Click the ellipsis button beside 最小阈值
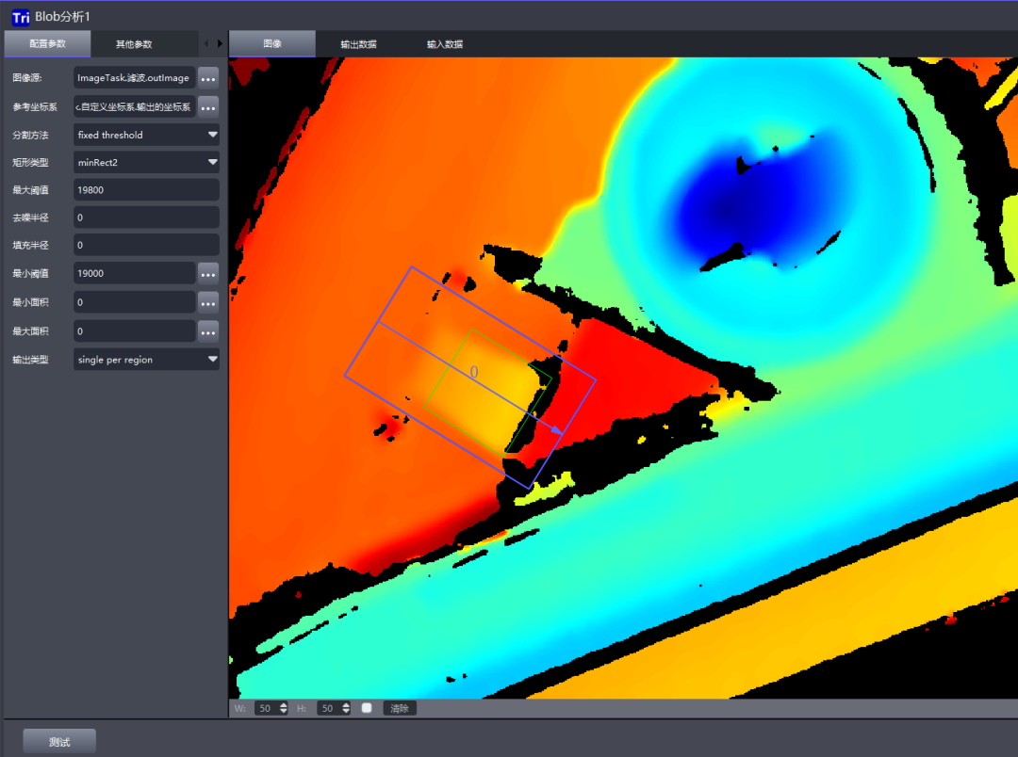 point(208,273)
